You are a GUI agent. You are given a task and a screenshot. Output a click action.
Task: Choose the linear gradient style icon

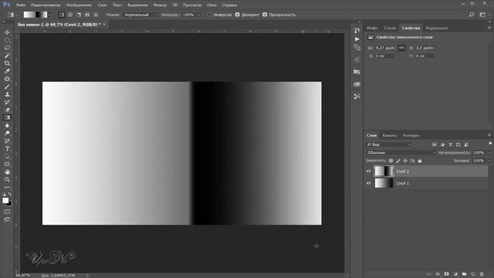(x=62, y=15)
